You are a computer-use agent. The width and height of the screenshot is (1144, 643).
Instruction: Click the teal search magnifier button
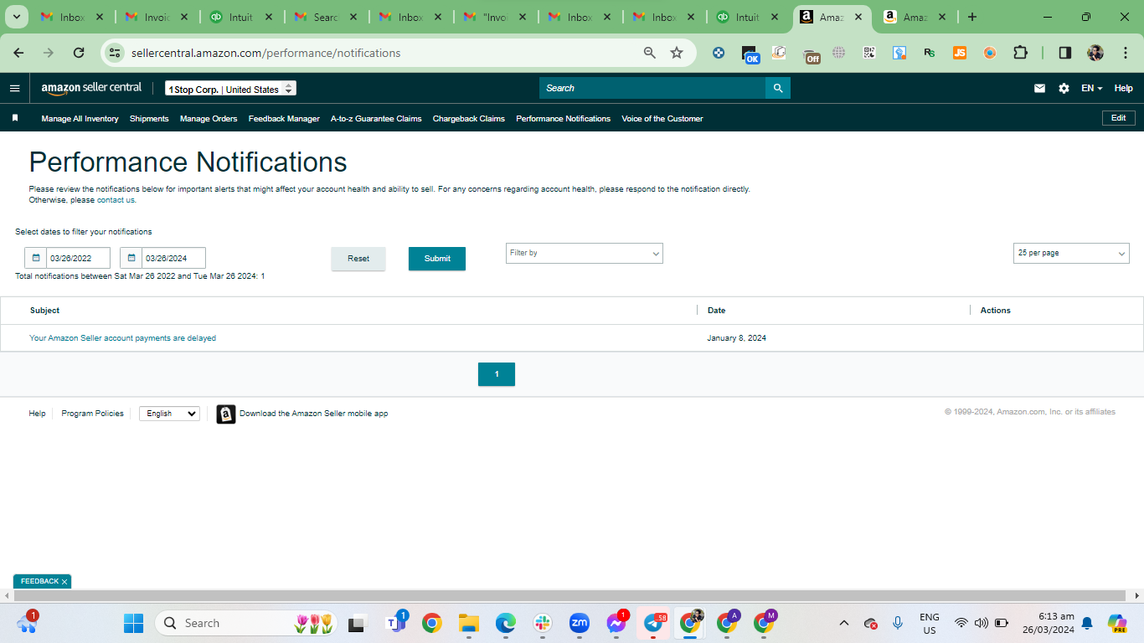coord(778,88)
